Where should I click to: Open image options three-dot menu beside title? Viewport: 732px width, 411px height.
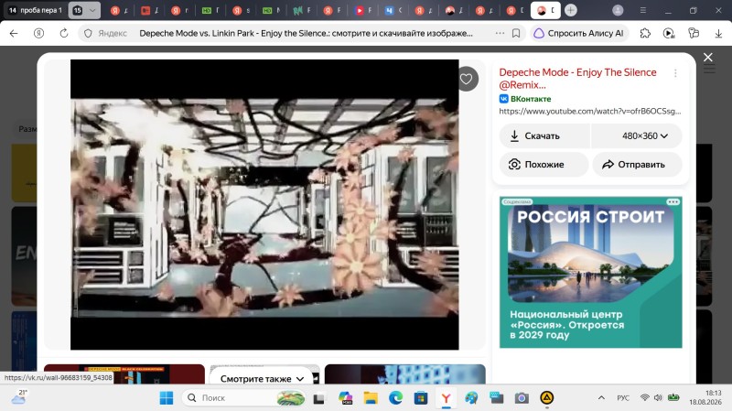click(675, 73)
